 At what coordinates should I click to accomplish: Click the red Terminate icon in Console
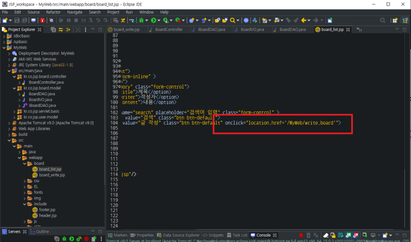(x=301, y=235)
